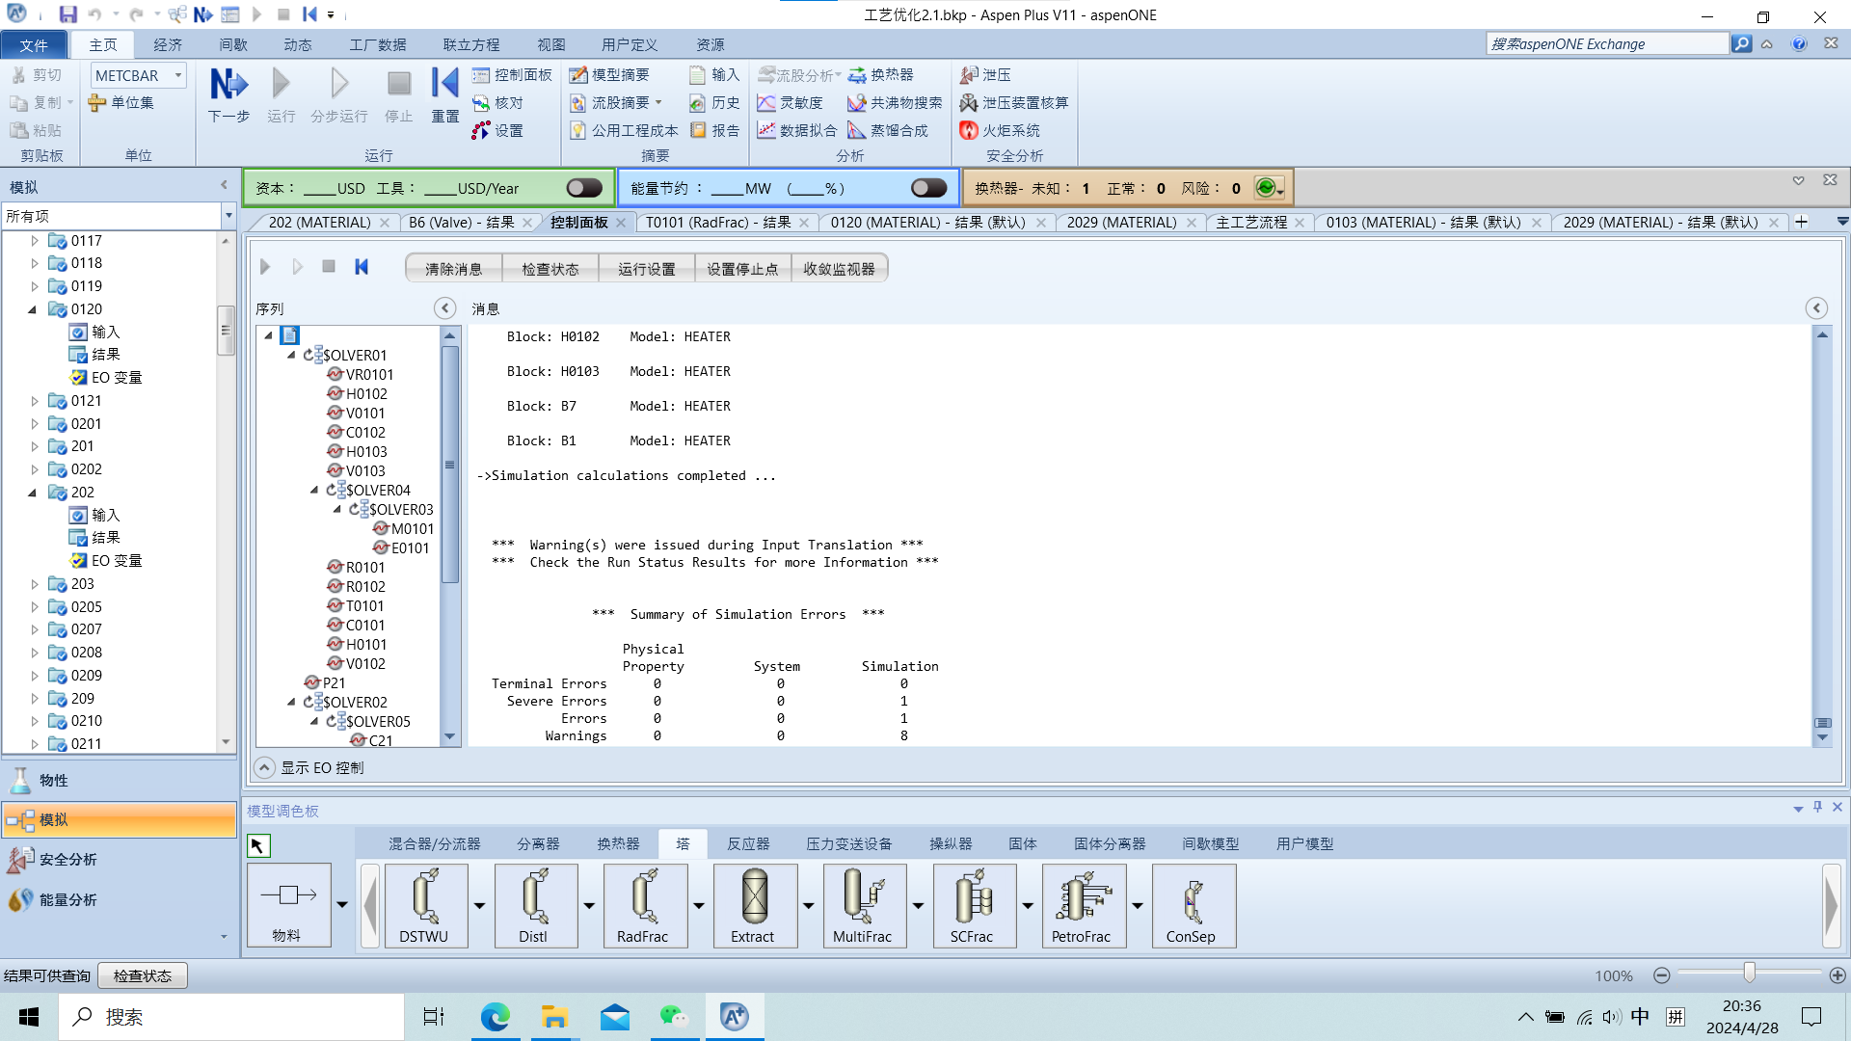This screenshot has width=1851, height=1041.
Task: Select the Extract column model
Action: [754, 905]
